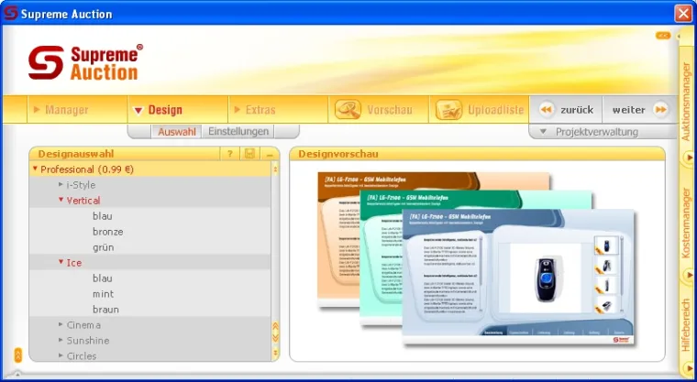Click the blue phone design preview thumbnail
Viewport: 697px width, 382px height.
[x=518, y=275]
